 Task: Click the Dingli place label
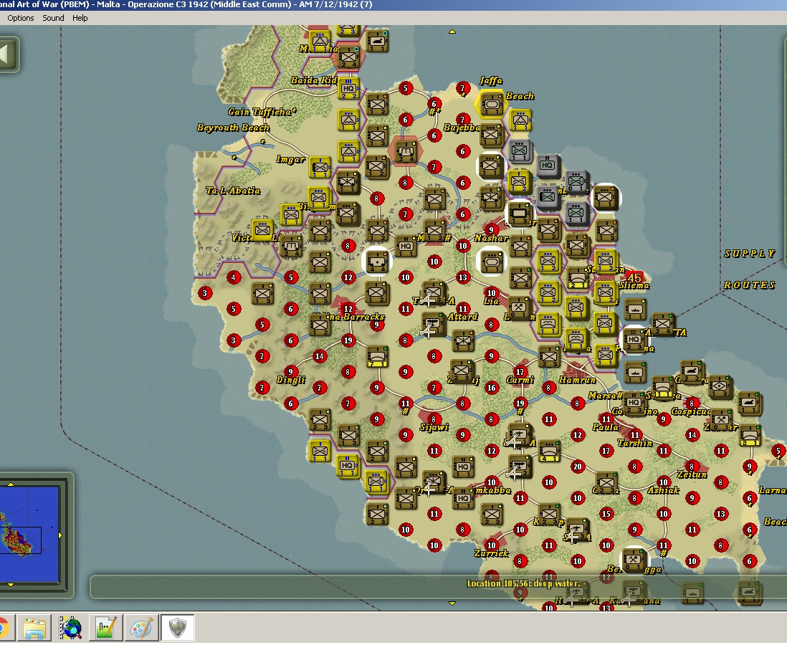point(291,380)
